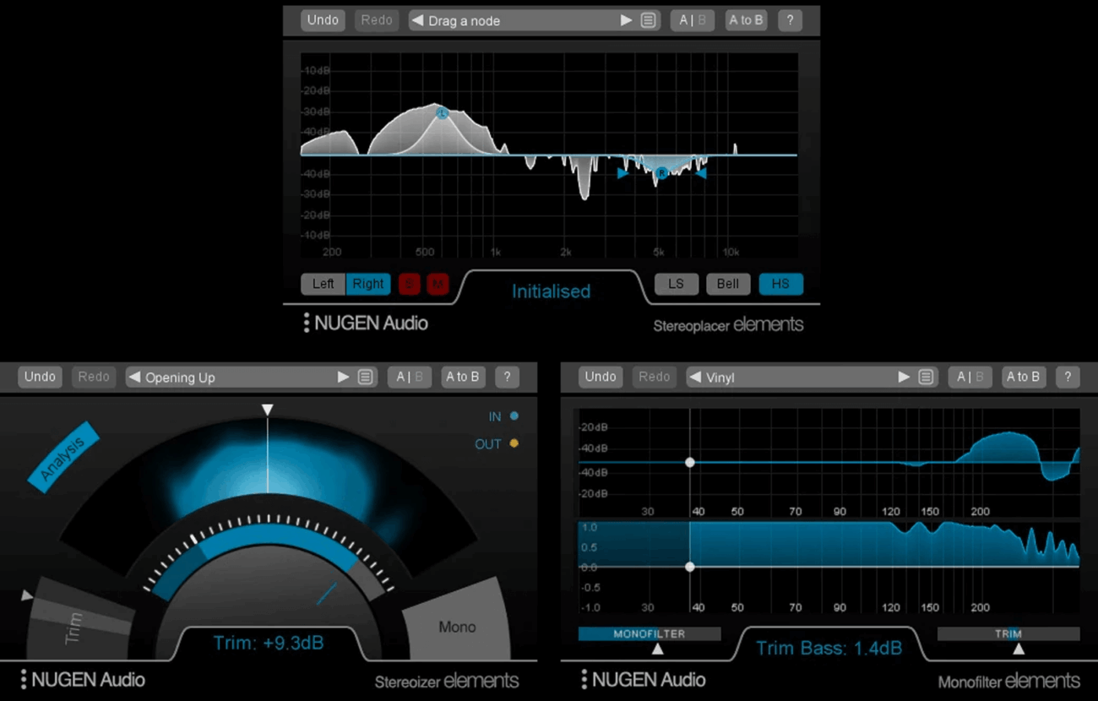Click 'A to B' copy button in Stereoplacer

tap(746, 20)
